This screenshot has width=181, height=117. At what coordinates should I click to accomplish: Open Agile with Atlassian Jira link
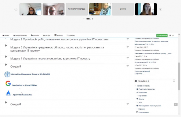pyautogui.click(x=22, y=95)
